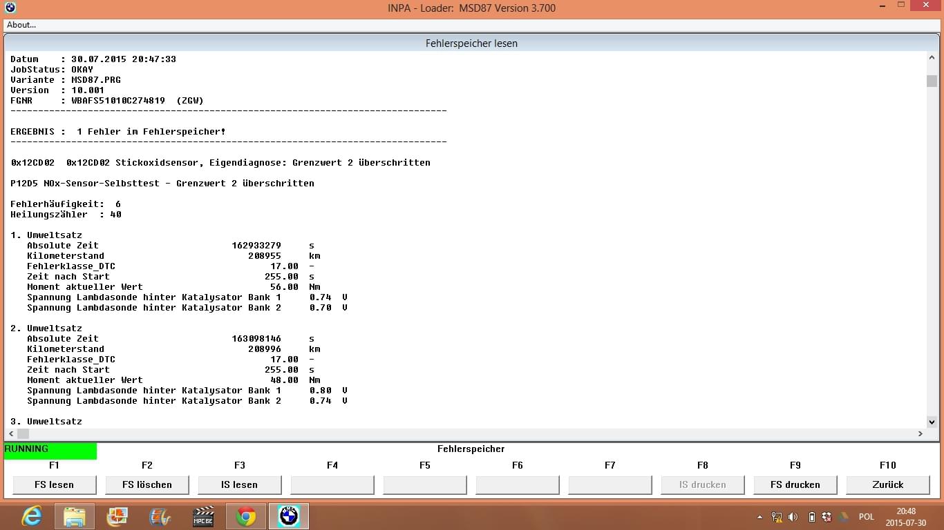Click the 'Fehlerspeicher lesen' panel title

(471, 43)
